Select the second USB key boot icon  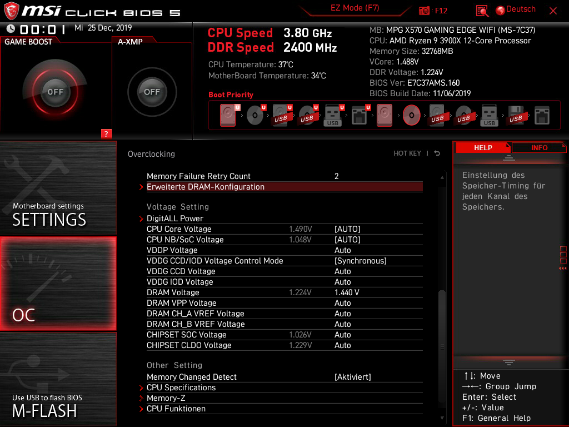point(489,115)
